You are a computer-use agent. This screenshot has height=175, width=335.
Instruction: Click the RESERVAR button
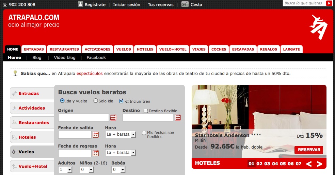[309, 150]
